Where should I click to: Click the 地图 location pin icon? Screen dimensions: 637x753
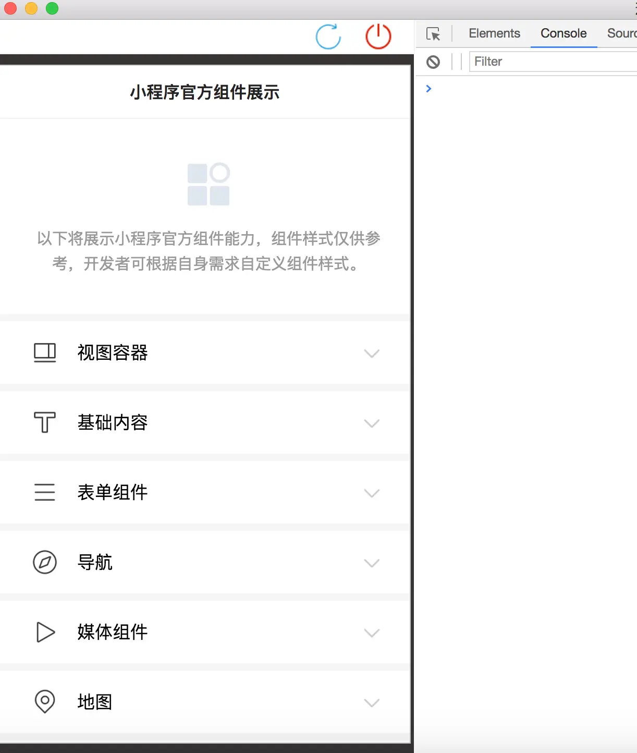click(x=45, y=702)
